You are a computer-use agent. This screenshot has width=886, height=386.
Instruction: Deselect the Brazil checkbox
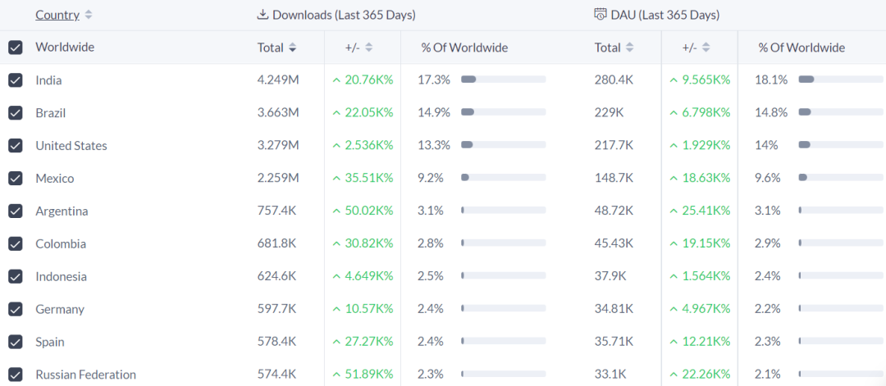click(16, 113)
